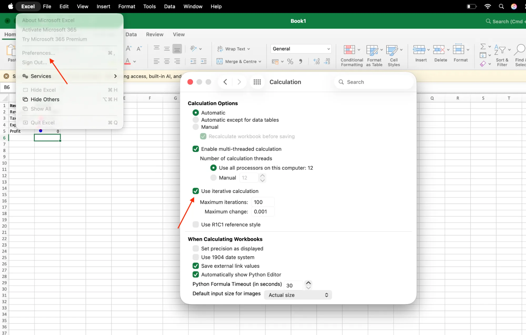Click the bottom align icon
Screen dimensions: 526x335
(x=177, y=49)
